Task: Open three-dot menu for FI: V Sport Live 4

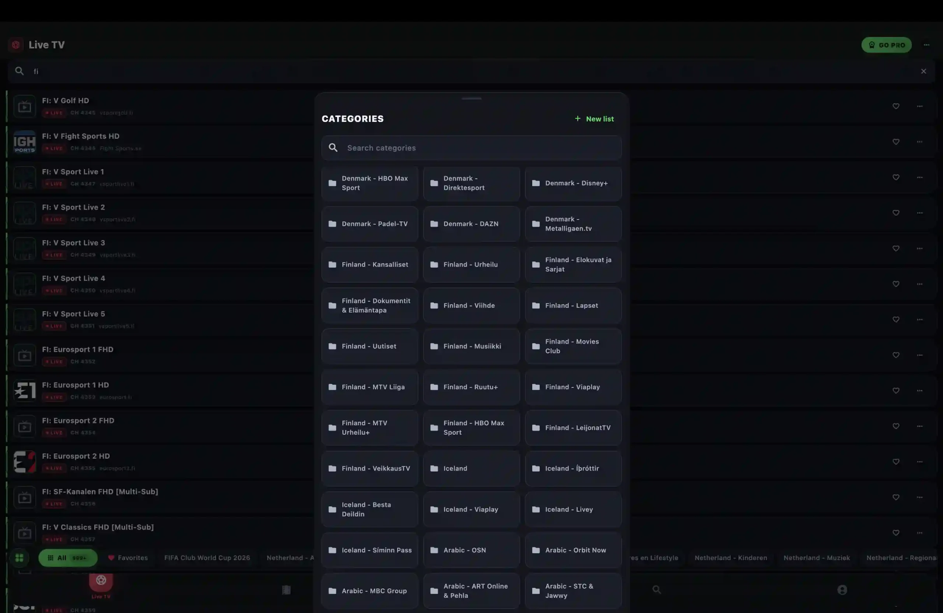Action: point(919,284)
